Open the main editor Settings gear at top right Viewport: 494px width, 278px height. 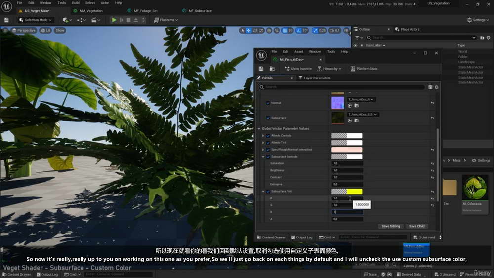[x=478, y=20]
